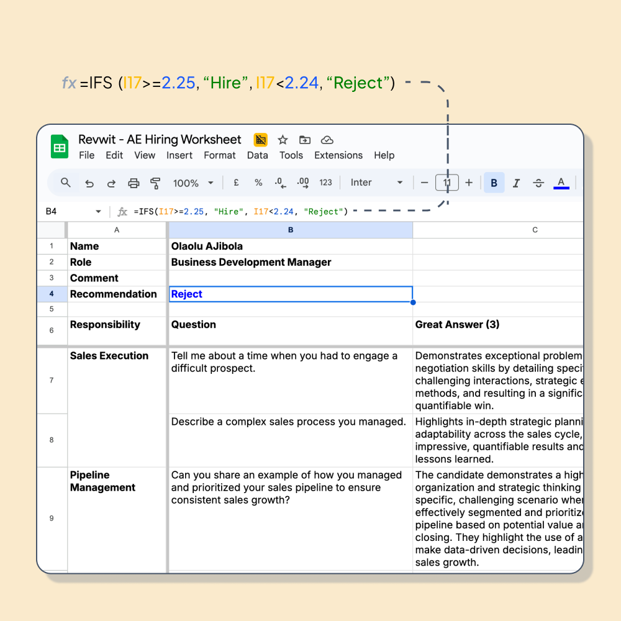Click the print icon
Screen dimensions: 621x621
click(x=134, y=183)
